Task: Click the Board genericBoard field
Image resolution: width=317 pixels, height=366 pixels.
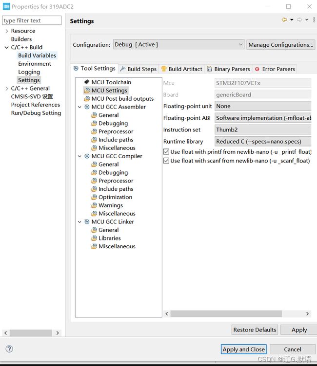Action: tap(263, 94)
